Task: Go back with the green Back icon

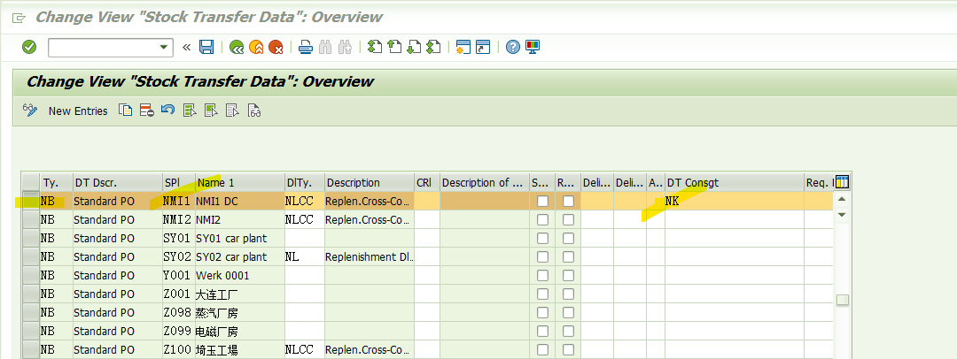Action: [237, 47]
